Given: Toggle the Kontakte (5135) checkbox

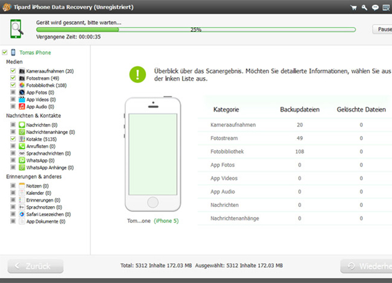Looking at the screenshot, I should (13, 139).
